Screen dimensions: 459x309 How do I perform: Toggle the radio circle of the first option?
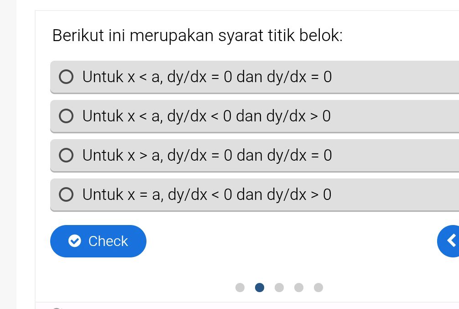pos(66,77)
